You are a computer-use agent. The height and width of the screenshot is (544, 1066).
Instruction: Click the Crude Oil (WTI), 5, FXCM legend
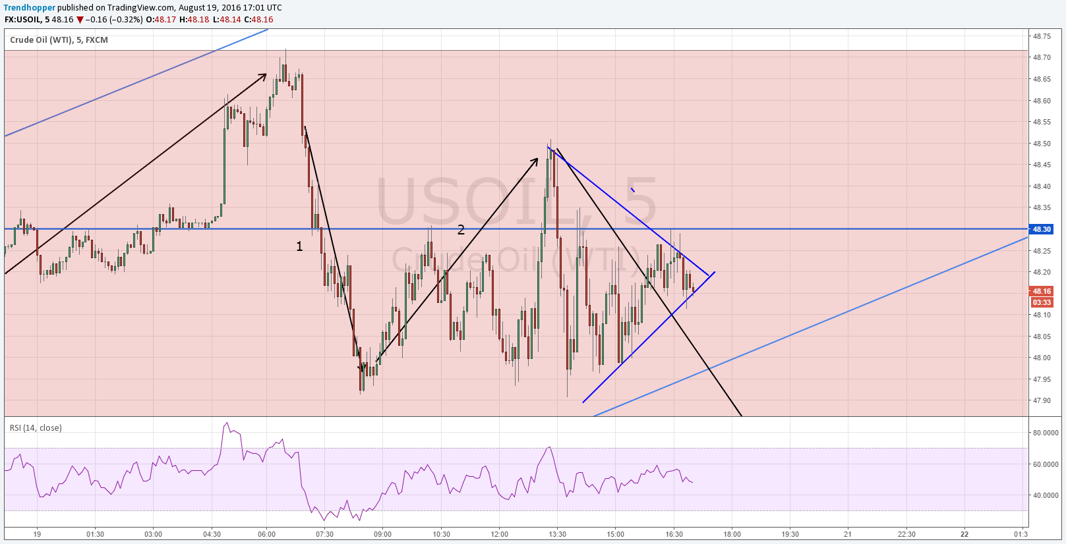click(59, 40)
